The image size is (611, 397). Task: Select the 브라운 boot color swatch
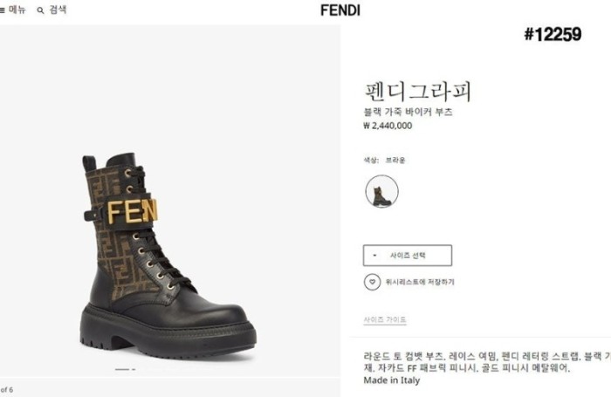[x=381, y=191]
